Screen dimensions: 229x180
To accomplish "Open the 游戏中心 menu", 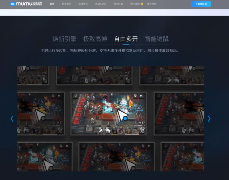I will point(83,4).
